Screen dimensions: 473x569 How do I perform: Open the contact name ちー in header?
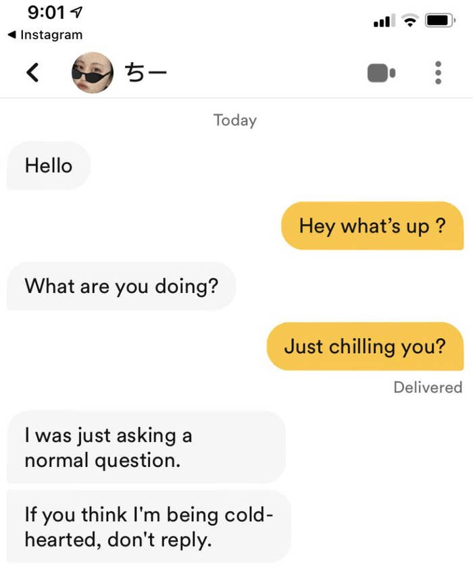pyautogui.click(x=145, y=73)
